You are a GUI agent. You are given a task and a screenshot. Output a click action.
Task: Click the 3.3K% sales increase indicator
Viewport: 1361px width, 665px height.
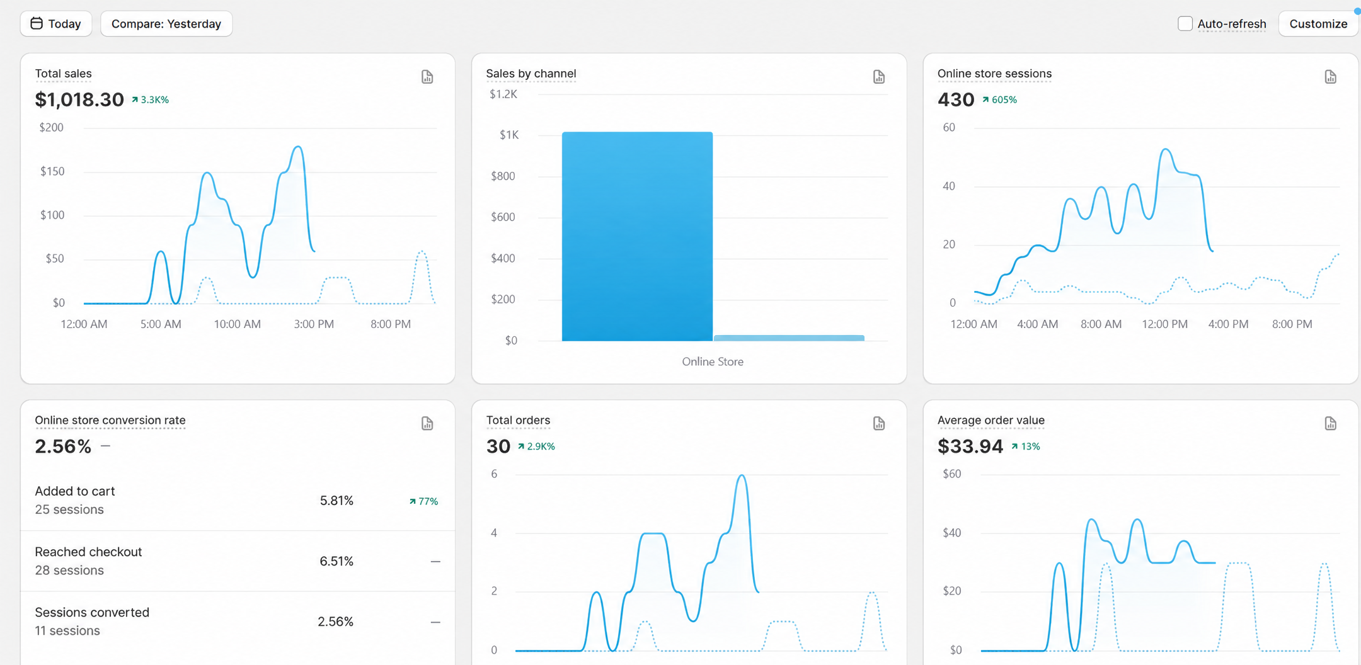[x=150, y=99]
